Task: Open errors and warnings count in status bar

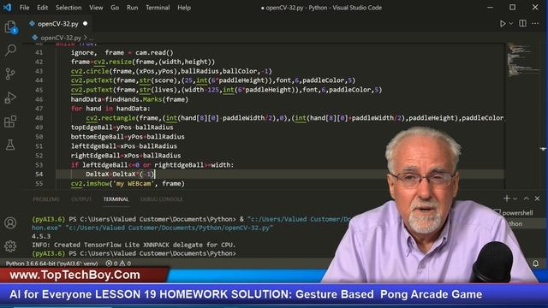Action: (118, 264)
